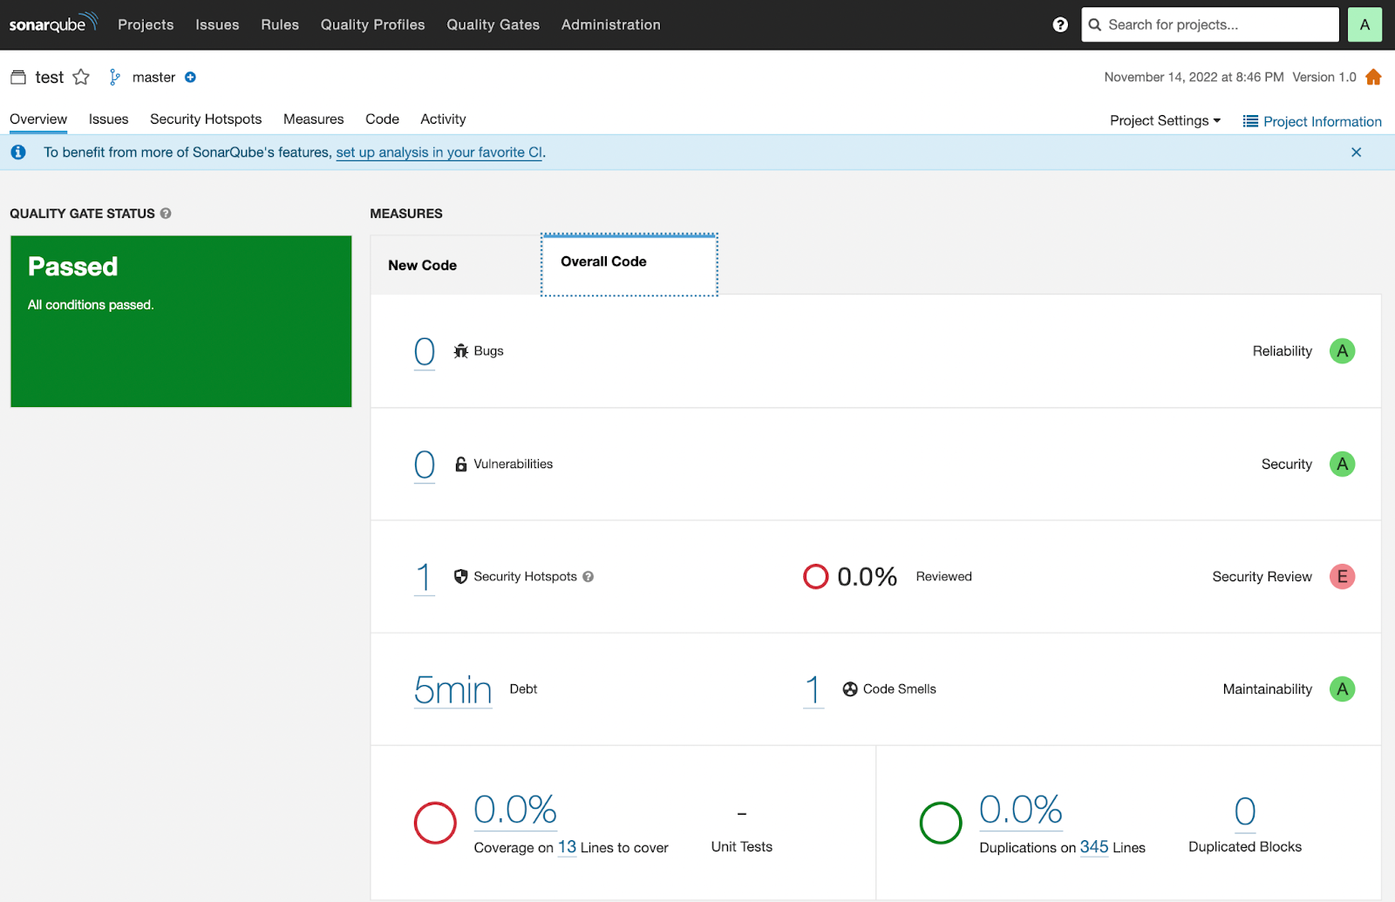Click the blue plus icon beside master branch
1395x902 pixels.
pos(191,77)
